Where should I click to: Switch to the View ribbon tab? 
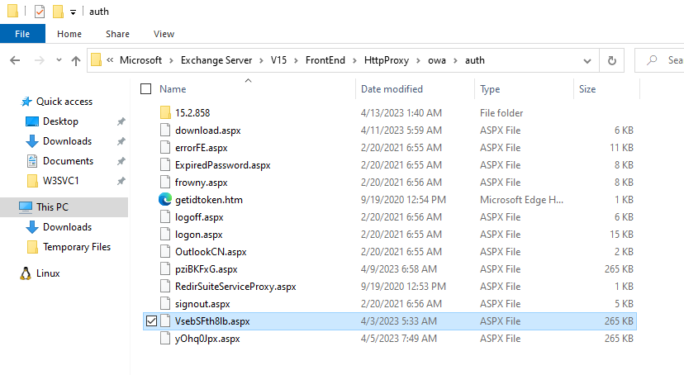point(164,34)
